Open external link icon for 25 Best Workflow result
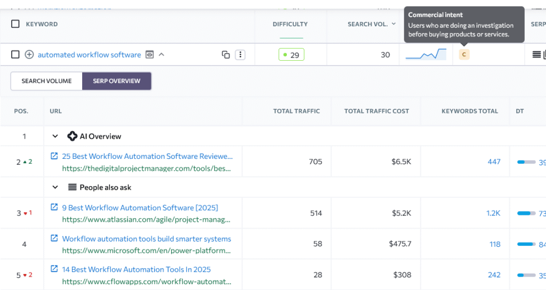 [x=54, y=156]
